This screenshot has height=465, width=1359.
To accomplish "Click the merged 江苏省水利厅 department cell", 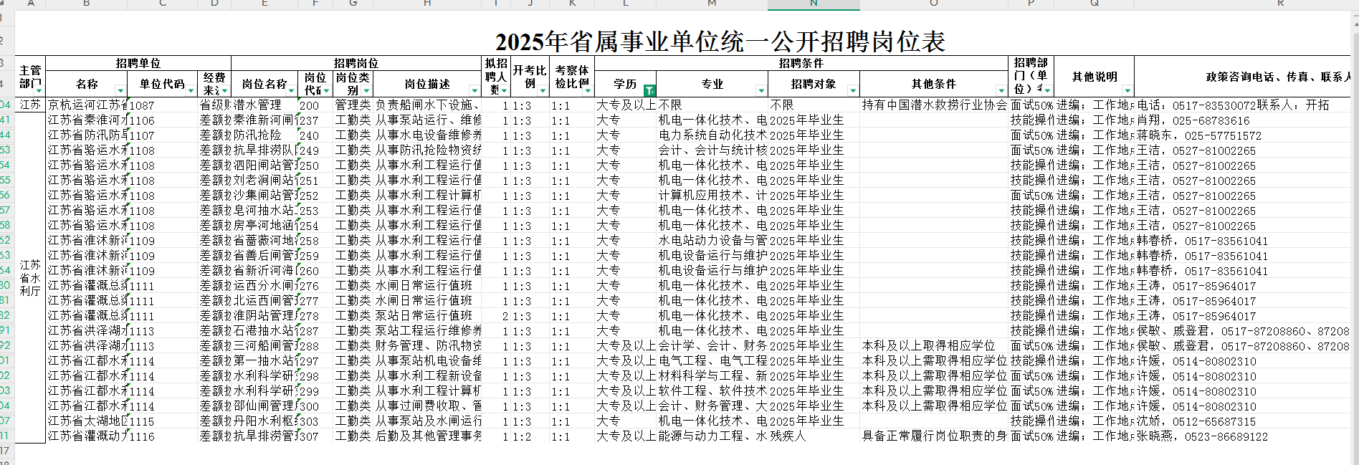I will point(30,278).
